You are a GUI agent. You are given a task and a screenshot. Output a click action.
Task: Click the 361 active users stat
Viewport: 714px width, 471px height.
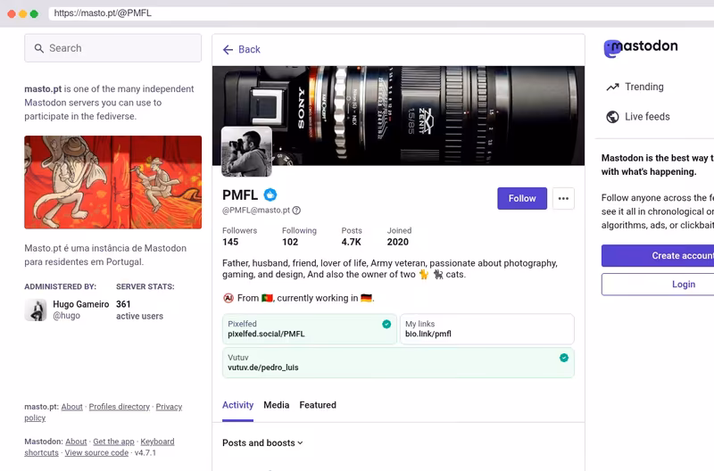point(139,310)
